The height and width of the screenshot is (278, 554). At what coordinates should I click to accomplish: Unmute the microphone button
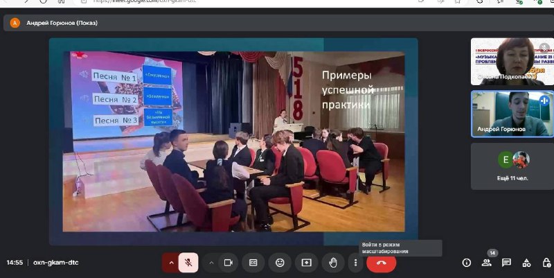click(188, 263)
